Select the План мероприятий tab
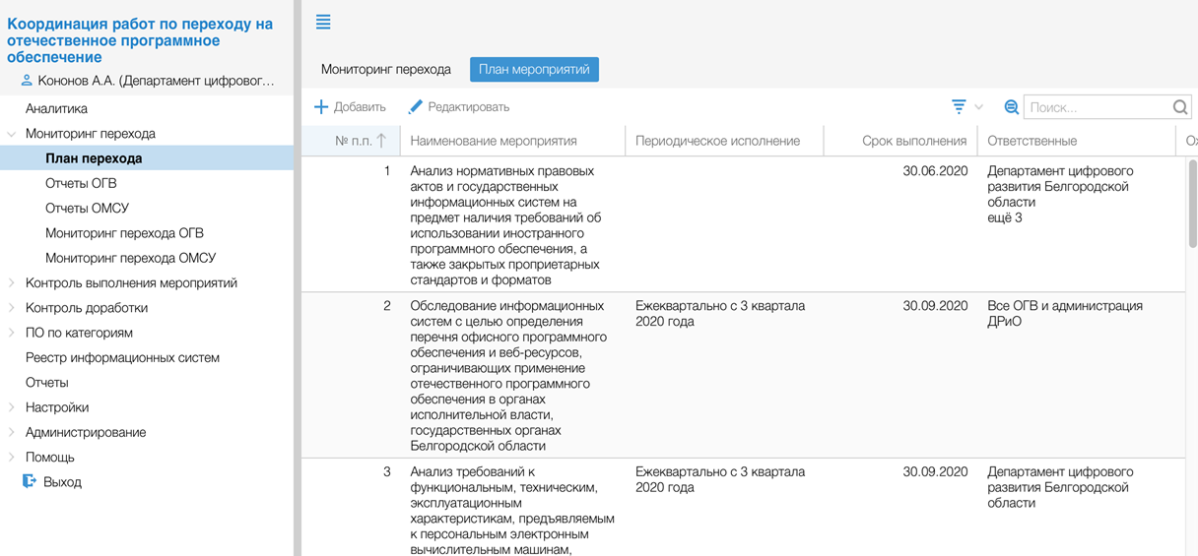Screen dimensions: 1198x556 (x=534, y=70)
